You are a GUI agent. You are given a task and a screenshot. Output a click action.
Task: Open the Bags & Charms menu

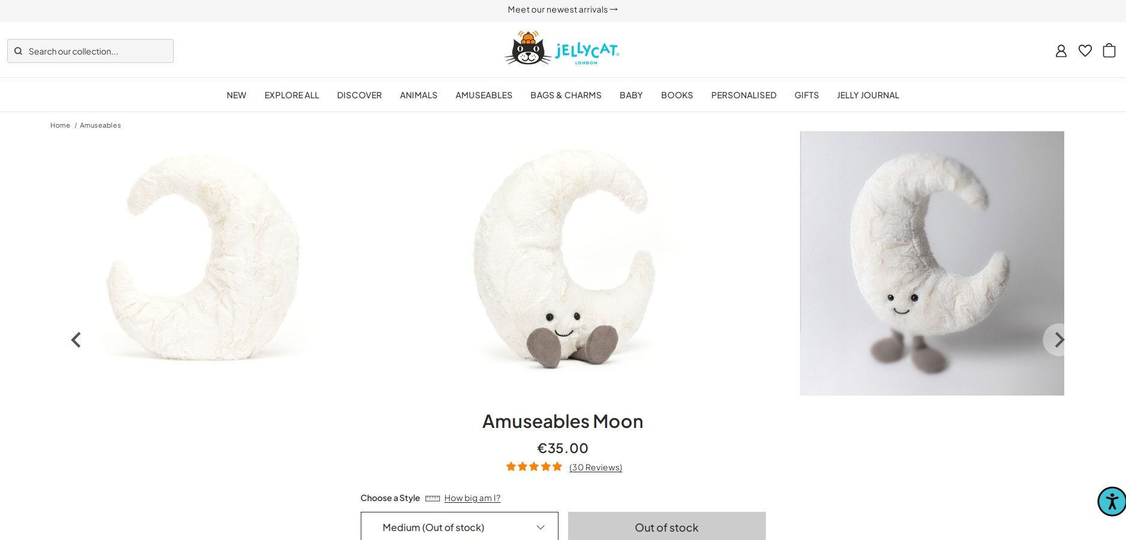(566, 95)
